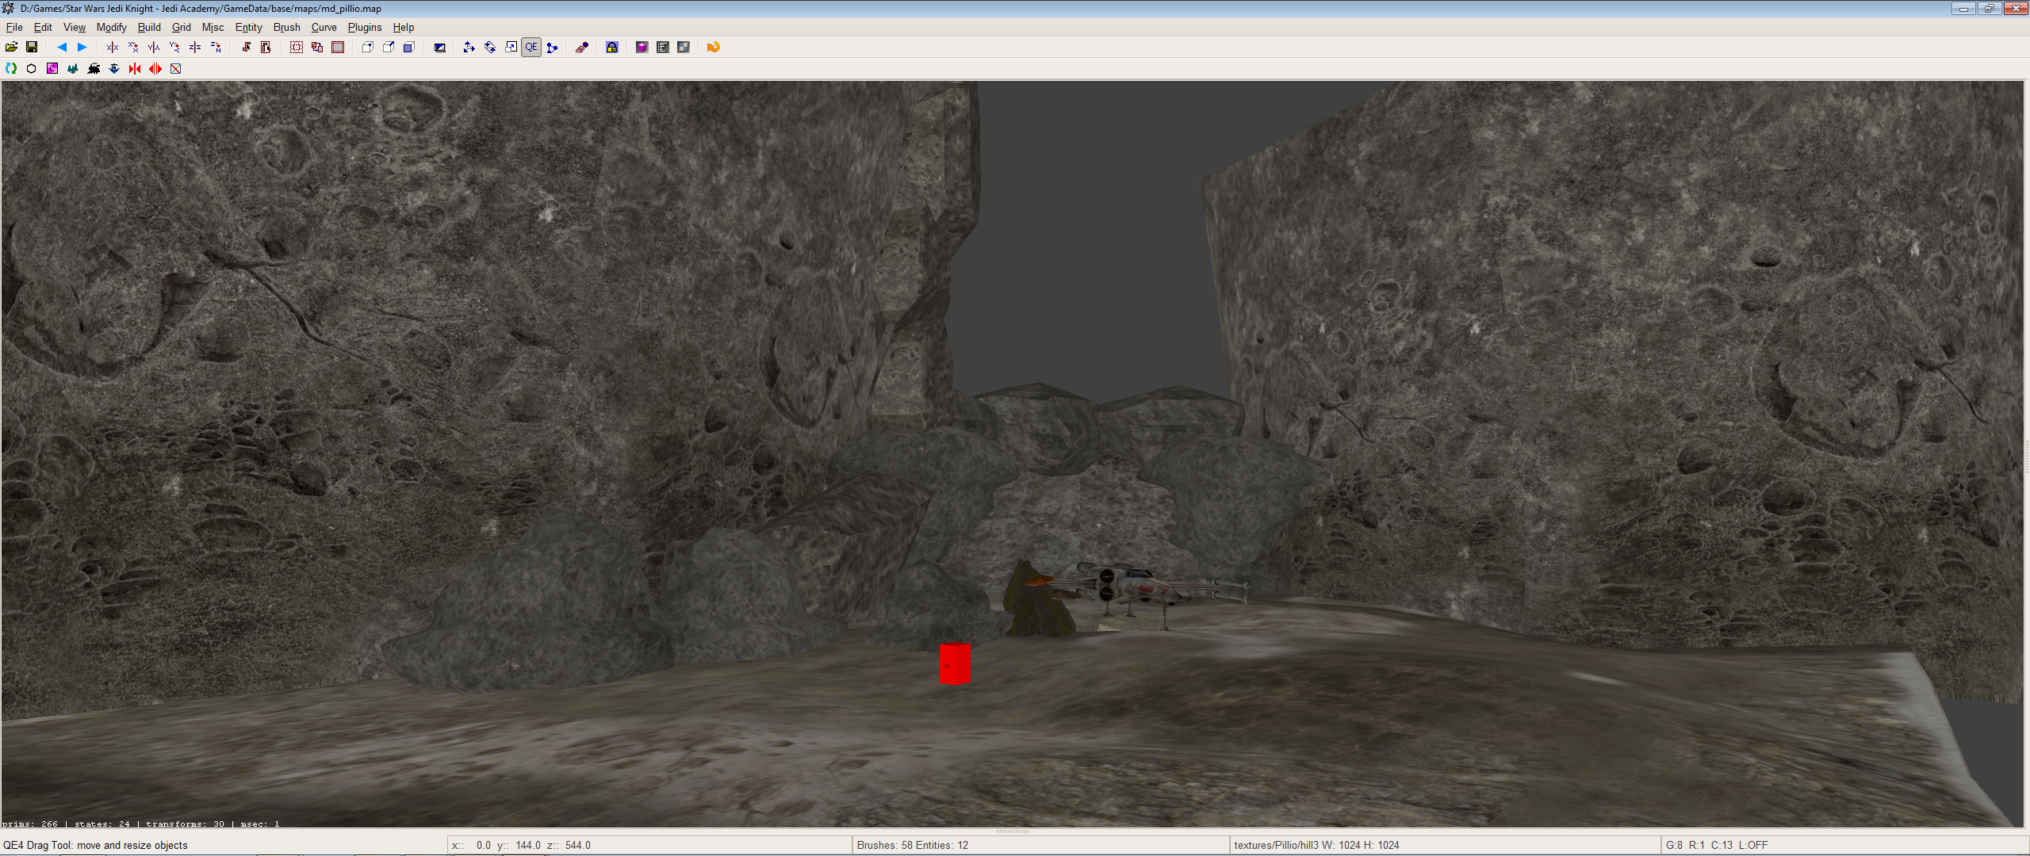Restore down the editor window
The height and width of the screenshot is (856, 2030).
coord(1989,9)
